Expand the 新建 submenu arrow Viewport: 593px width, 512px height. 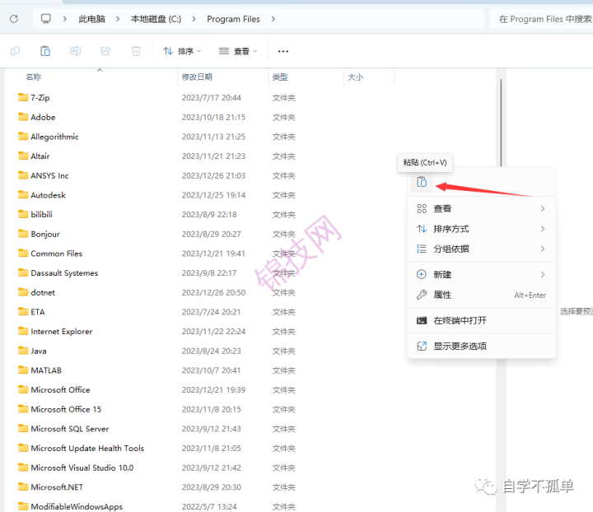(543, 274)
